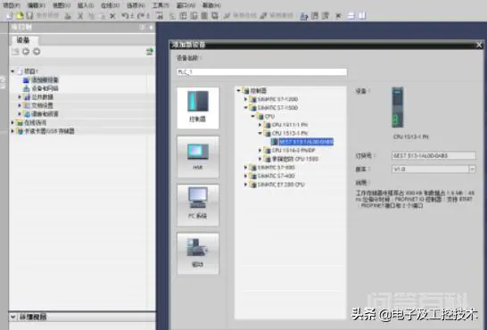Expand the 在线访问 tree node
Viewport: 487px width, 330px height.
click(12, 122)
